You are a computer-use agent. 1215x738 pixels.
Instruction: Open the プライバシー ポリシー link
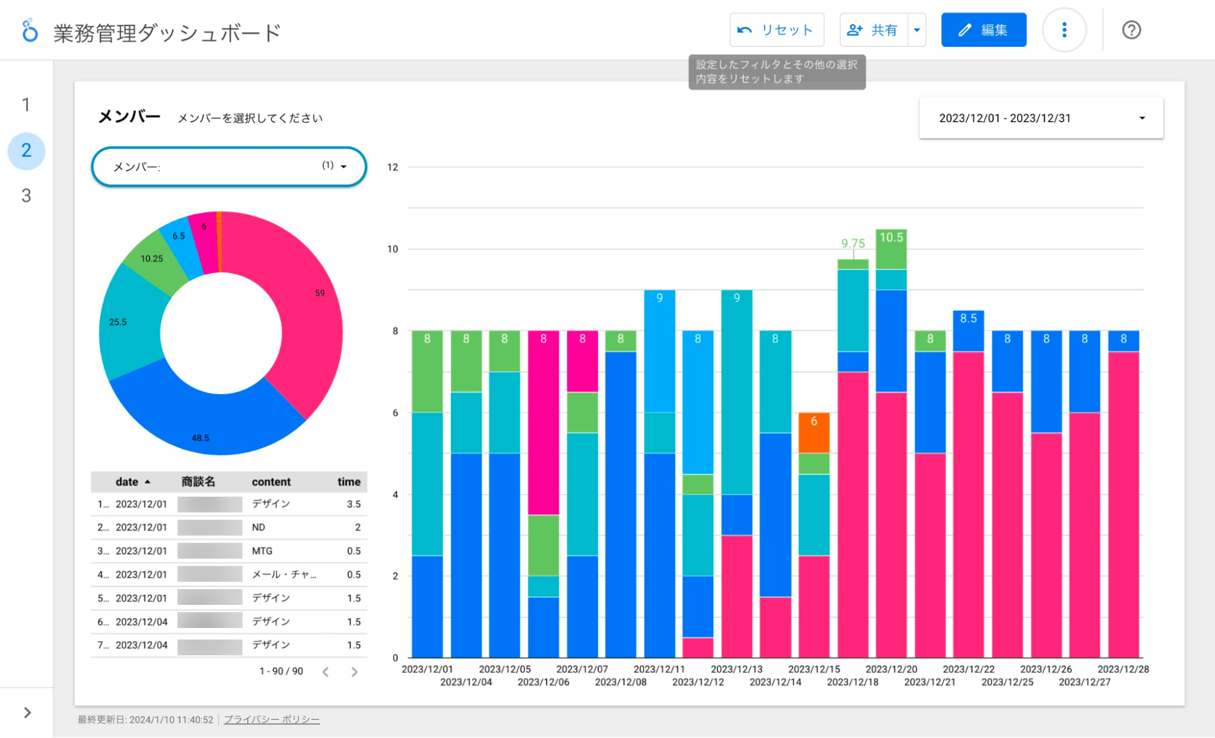tap(272, 720)
